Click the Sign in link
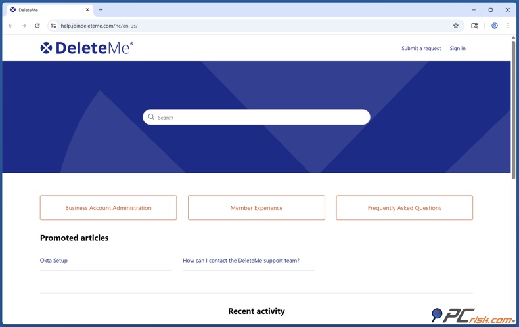 457,48
